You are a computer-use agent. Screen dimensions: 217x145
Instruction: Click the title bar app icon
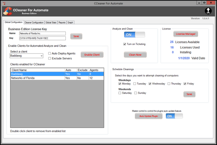click(4, 3)
